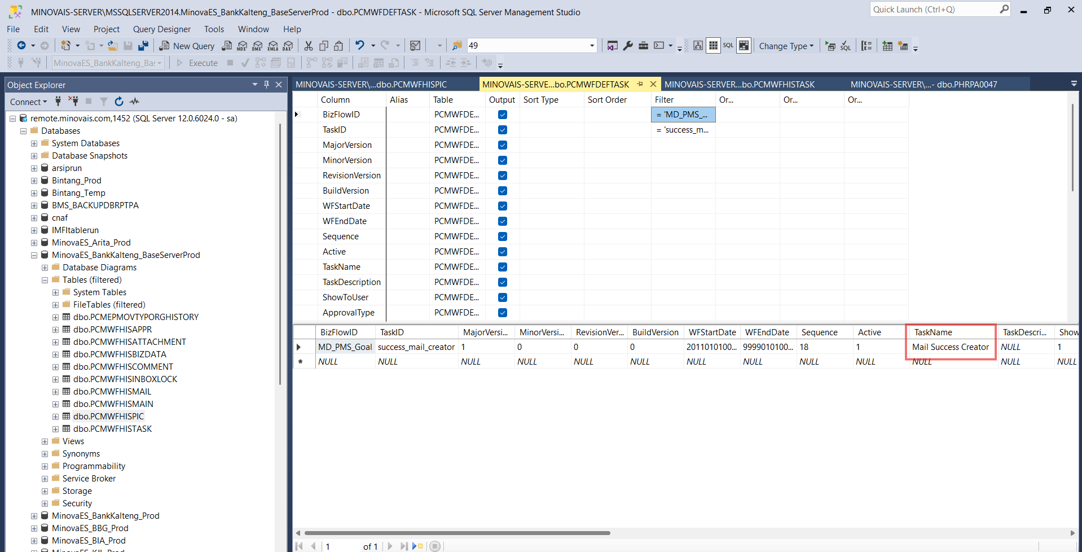Click the Open File folder icon
Viewport: 1082px width, 552px height.
(x=113, y=46)
